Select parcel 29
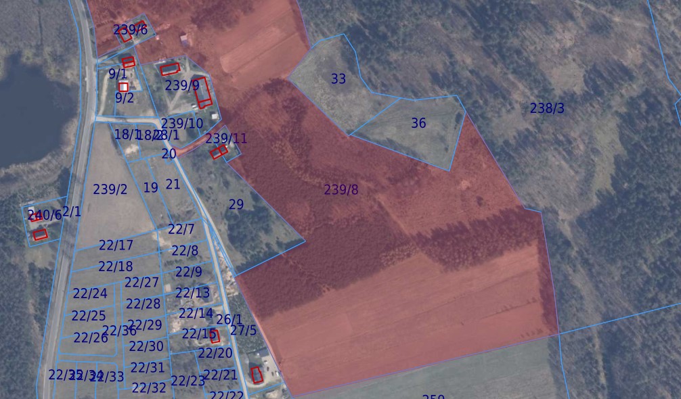The height and width of the screenshot is (399, 681). coord(236,205)
